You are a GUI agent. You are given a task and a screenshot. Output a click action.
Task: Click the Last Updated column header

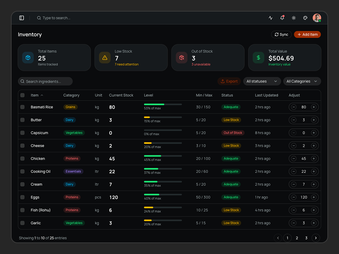coord(266,95)
